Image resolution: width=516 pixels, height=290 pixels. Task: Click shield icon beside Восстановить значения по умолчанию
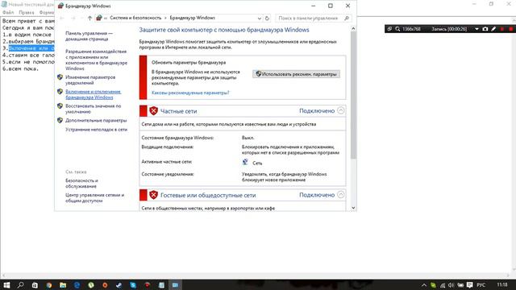[x=60, y=106]
